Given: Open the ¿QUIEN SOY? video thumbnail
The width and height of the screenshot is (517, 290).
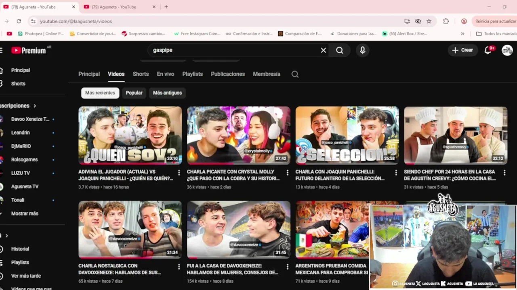Looking at the screenshot, I should [130, 135].
